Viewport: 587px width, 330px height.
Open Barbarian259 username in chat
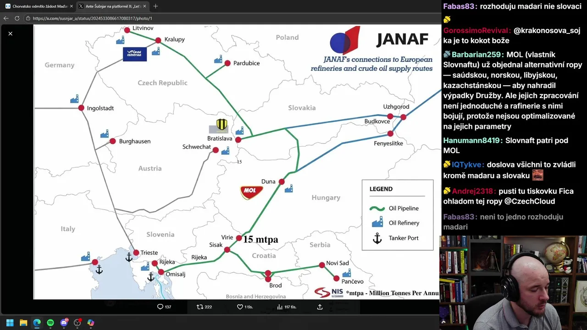(476, 54)
